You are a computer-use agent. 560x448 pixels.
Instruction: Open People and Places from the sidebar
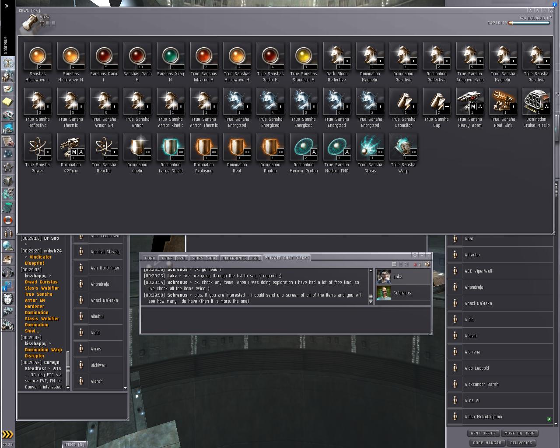8,76
